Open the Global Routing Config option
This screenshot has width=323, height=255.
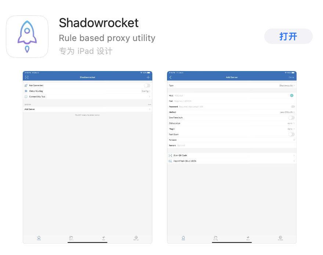point(146,91)
